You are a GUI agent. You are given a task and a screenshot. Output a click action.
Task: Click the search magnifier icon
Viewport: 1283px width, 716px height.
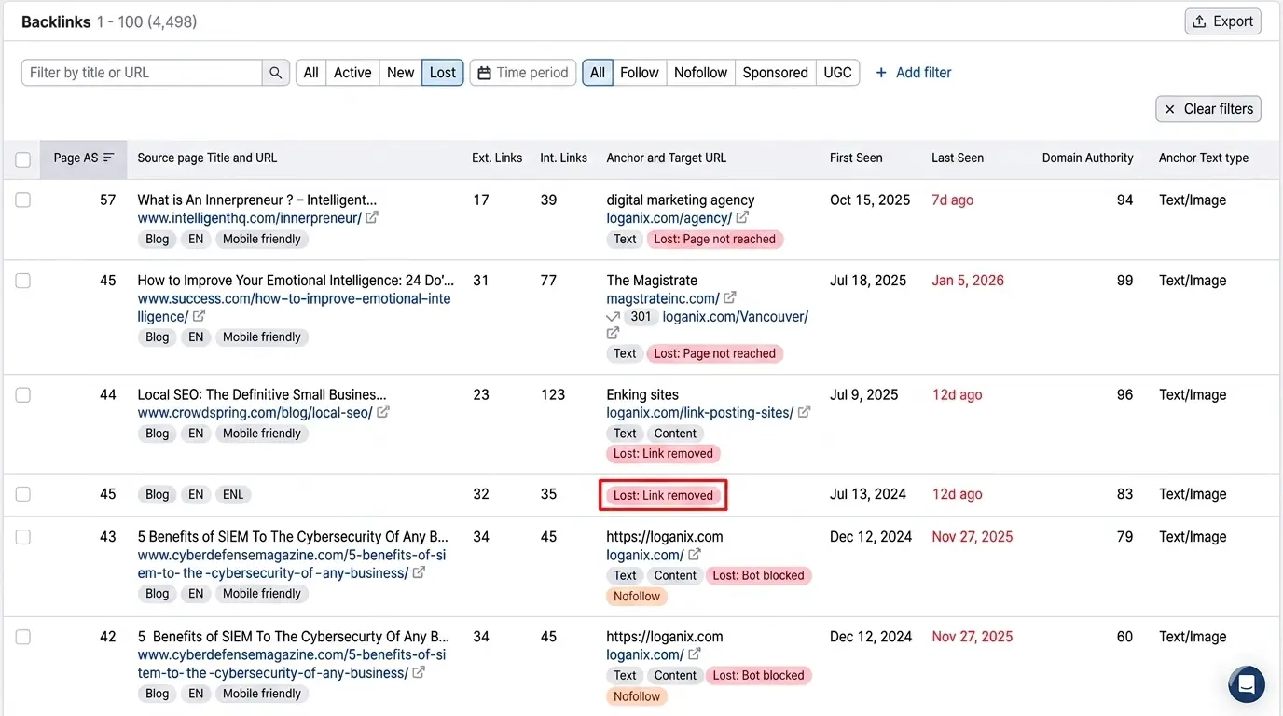(x=275, y=73)
